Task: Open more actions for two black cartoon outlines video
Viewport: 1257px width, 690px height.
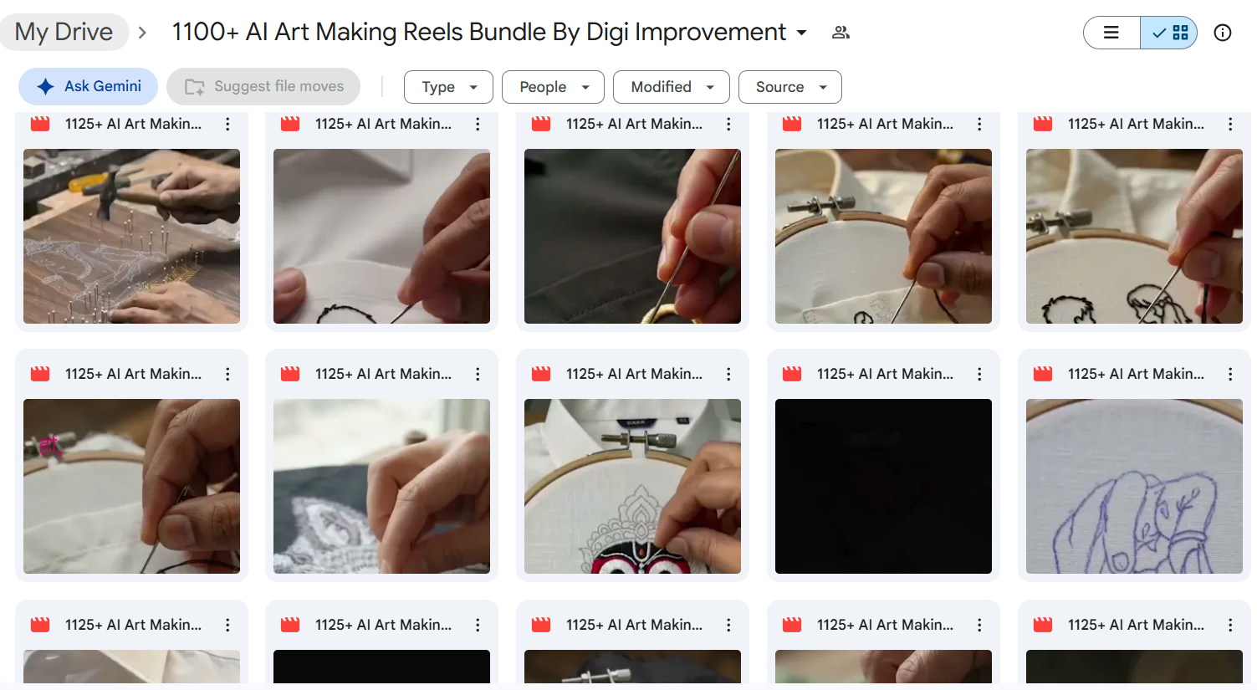Action: pos(1230,124)
